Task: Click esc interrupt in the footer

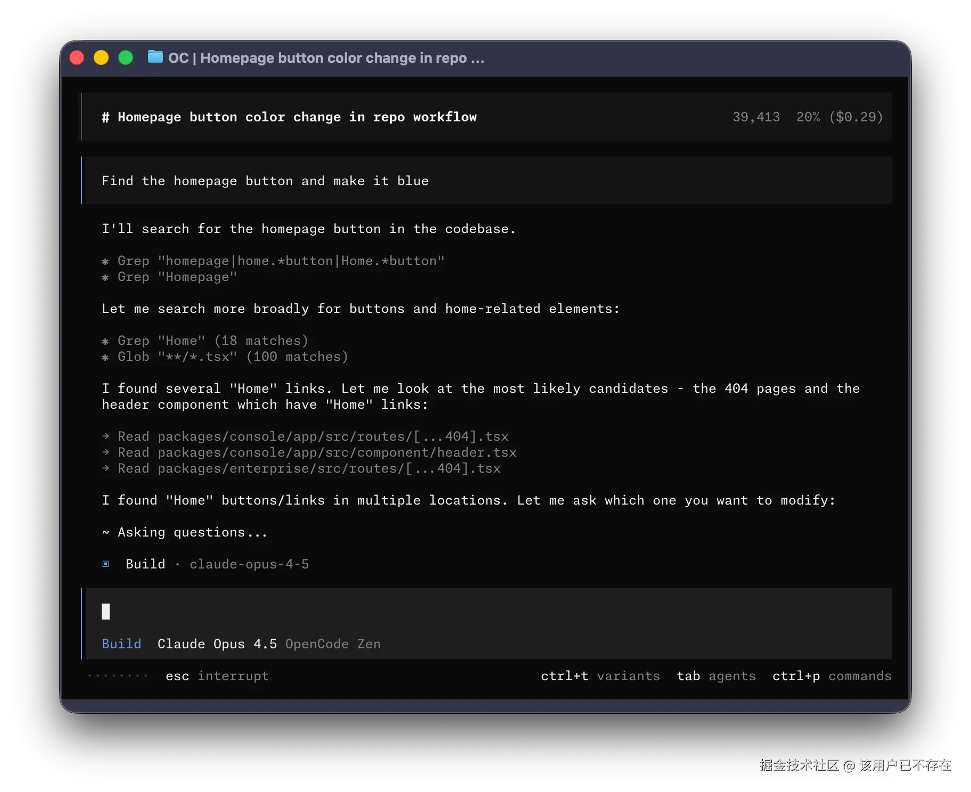Action: [x=217, y=676]
